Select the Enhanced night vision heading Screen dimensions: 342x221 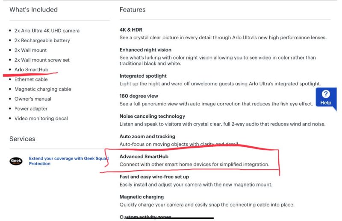(145, 50)
